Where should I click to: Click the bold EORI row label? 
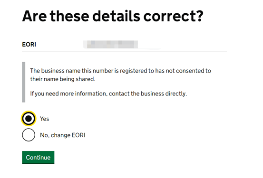coord(29,44)
